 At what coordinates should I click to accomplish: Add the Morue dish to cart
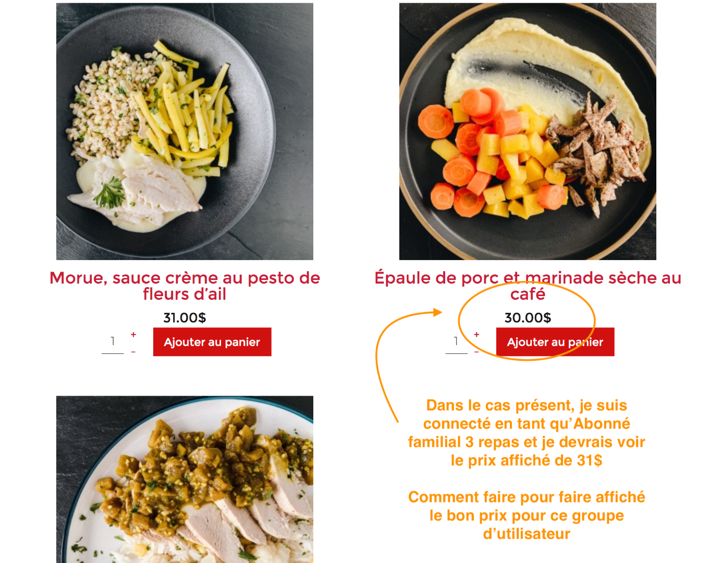(212, 342)
